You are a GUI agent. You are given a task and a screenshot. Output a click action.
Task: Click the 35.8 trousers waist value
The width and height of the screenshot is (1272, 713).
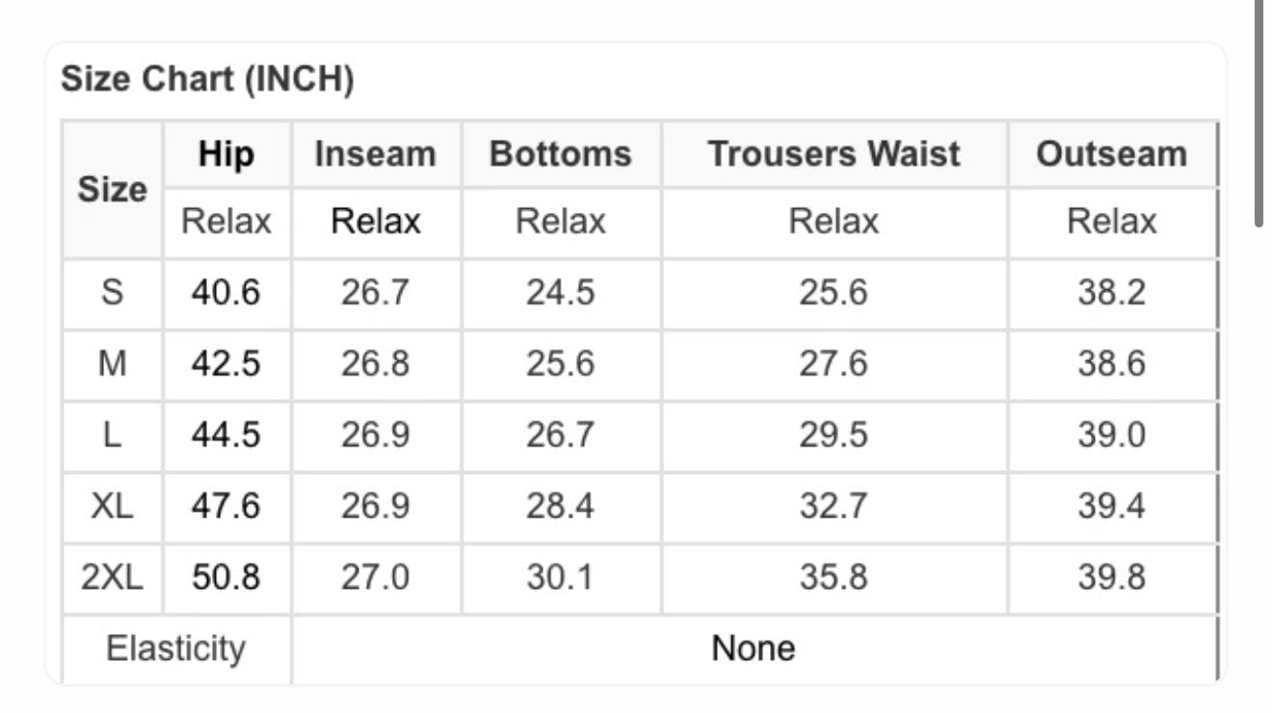click(834, 578)
